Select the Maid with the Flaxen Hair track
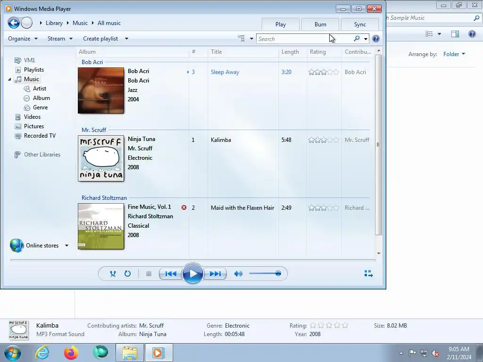The width and height of the screenshot is (483, 362). pyautogui.click(x=242, y=208)
